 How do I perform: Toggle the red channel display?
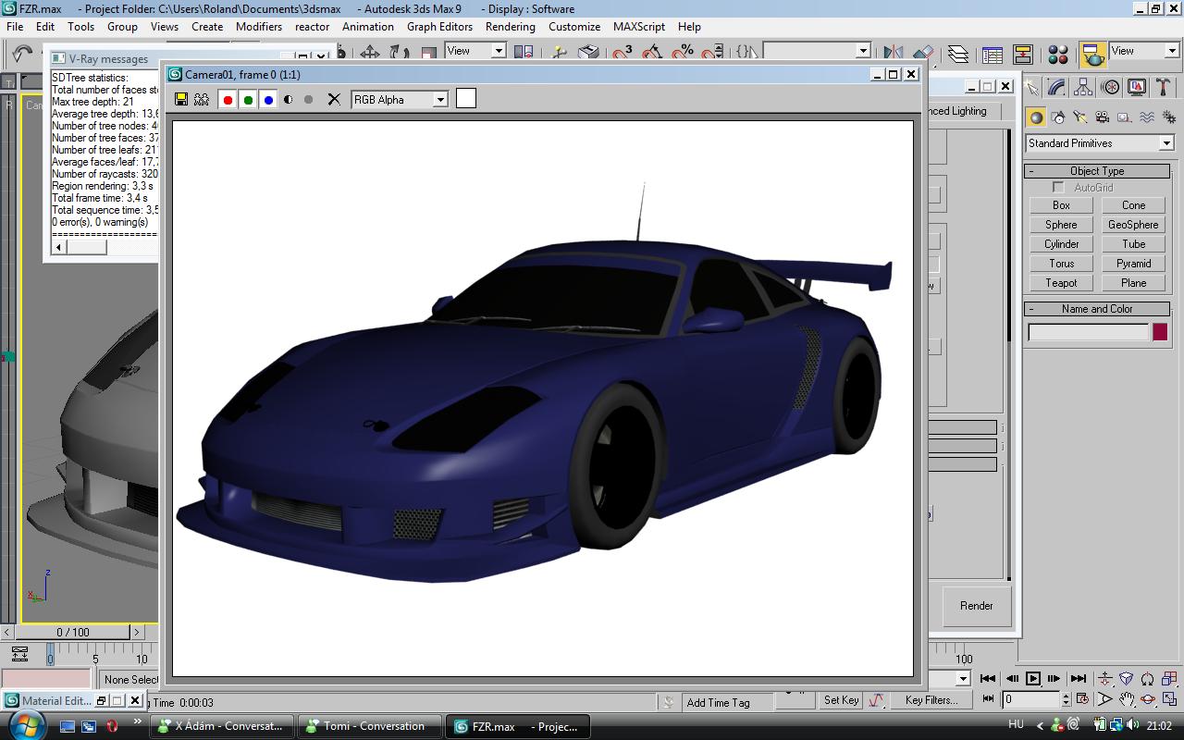(x=228, y=100)
